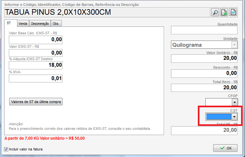Select the Obs. tab
245x157 pixels.
(x=56, y=24)
